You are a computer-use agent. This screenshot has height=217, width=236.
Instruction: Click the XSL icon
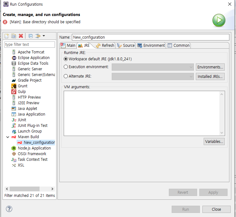(x=14, y=165)
